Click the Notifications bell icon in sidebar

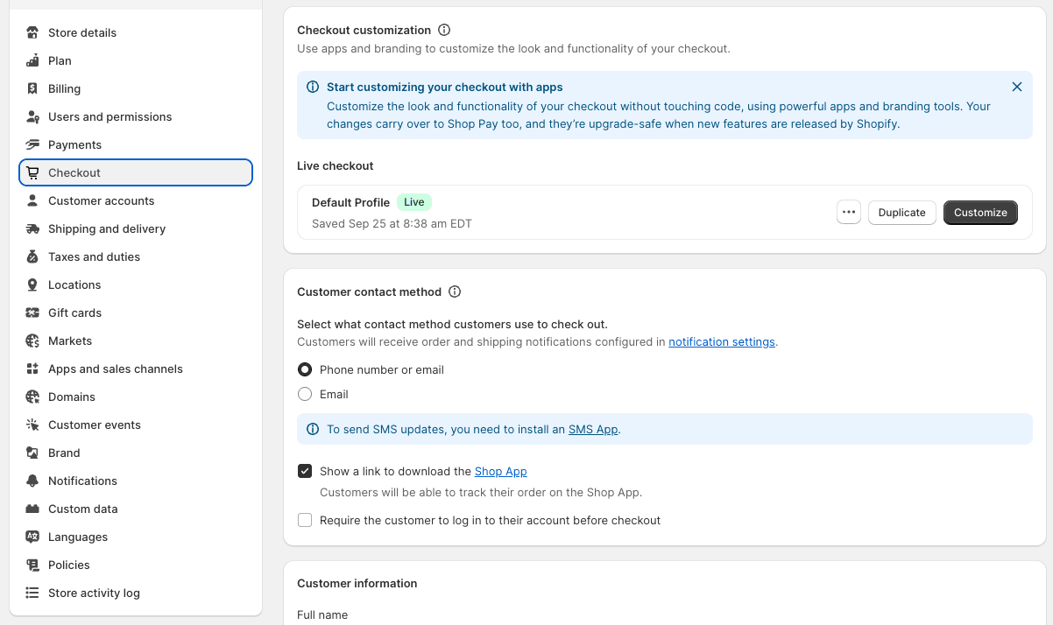(x=32, y=481)
